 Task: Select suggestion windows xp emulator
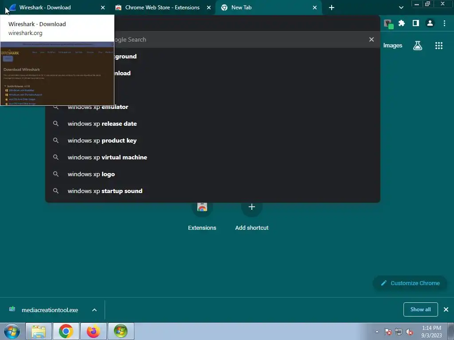213,107
